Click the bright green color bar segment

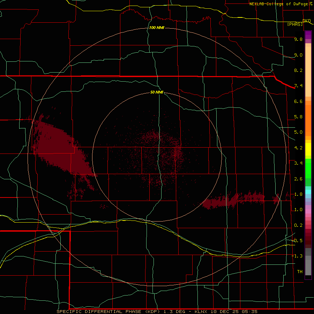pyautogui.click(x=308, y=169)
